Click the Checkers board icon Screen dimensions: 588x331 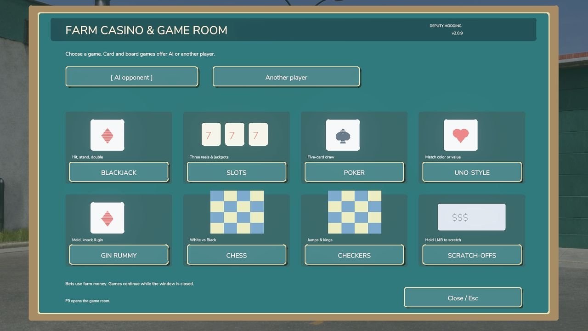point(355,212)
